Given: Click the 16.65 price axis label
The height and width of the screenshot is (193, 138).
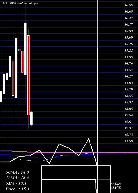Looking at the screenshot, I should (x=129, y=12).
